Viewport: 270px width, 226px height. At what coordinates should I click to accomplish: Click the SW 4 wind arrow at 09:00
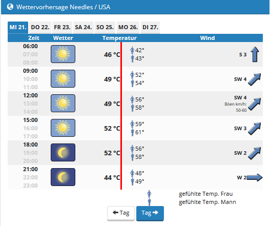[255, 79]
